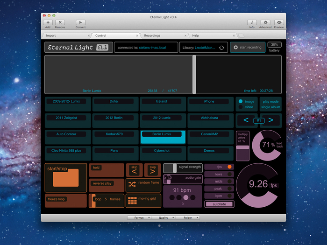Click the signal strength slider
Image resolution: width=327 pixels, height=245 pixels.
click(183, 168)
